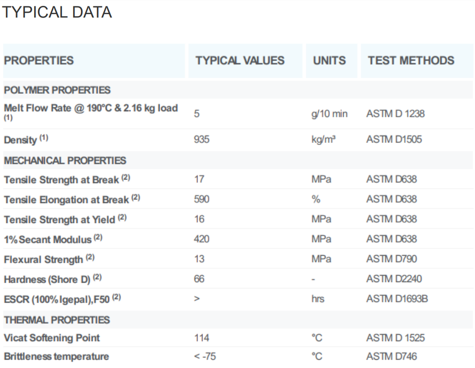Screen dimensions: 475x368
Task: Select the ASTM D1693B test method
Action: [x=397, y=299]
